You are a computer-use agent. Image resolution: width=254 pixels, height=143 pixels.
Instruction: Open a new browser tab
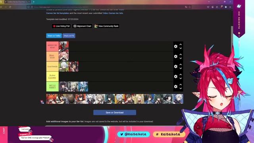click(33, 2)
